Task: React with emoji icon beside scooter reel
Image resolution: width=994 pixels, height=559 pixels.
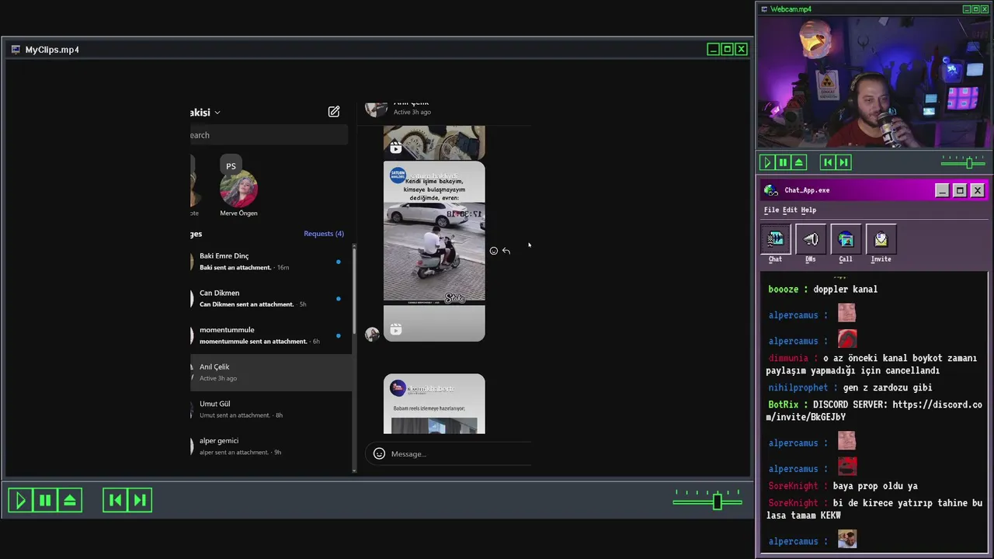Action: pos(493,251)
